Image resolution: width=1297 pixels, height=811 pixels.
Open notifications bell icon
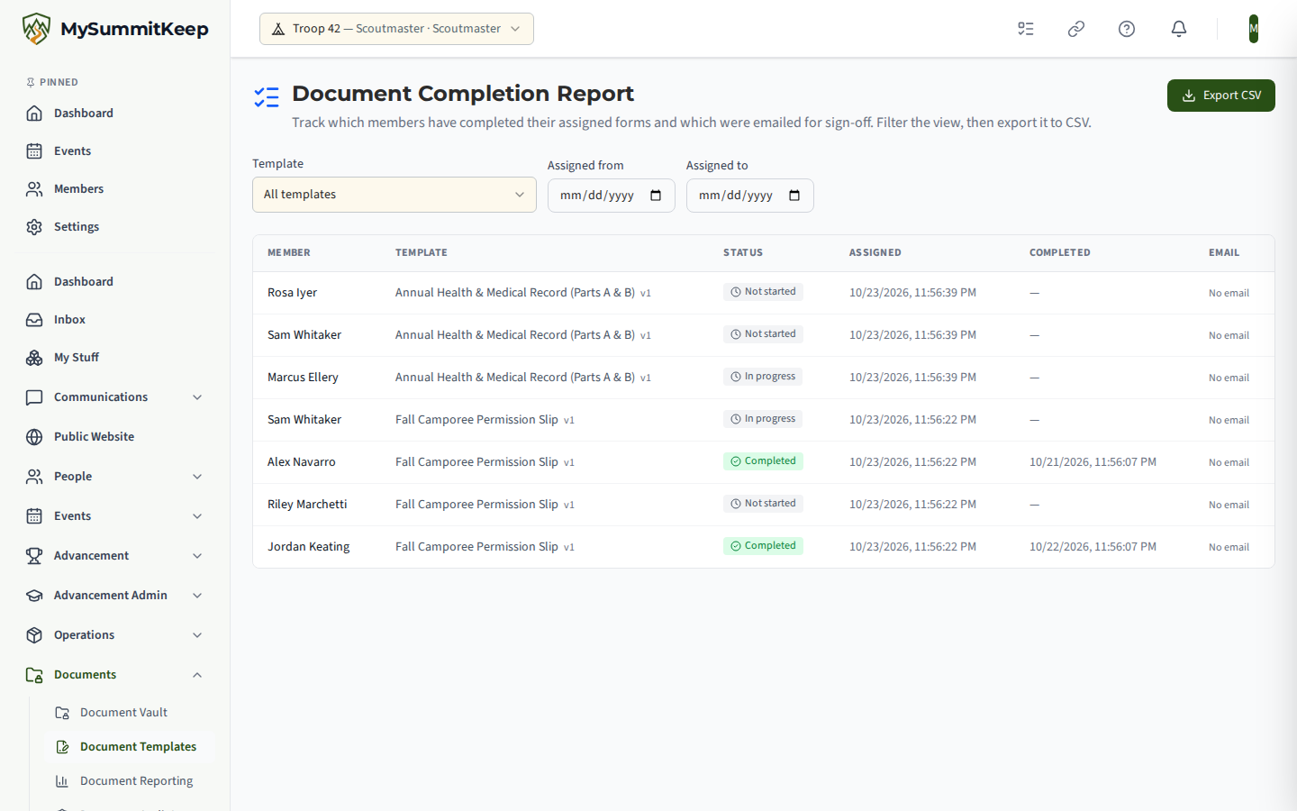pyautogui.click(x=1179, y=29)
